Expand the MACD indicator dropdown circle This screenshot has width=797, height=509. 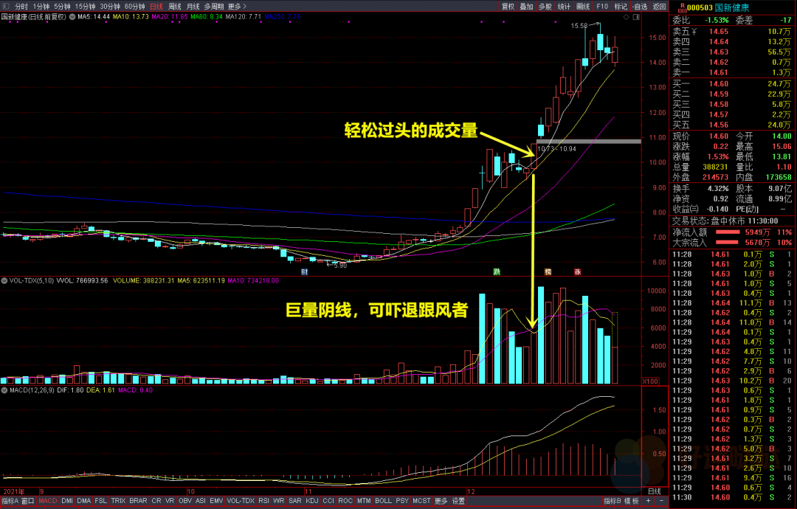pos(4,390)
